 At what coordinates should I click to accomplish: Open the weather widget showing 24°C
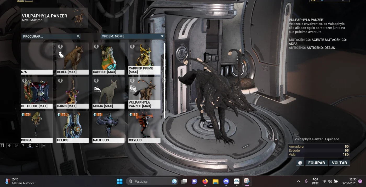[x=20, y=181]
